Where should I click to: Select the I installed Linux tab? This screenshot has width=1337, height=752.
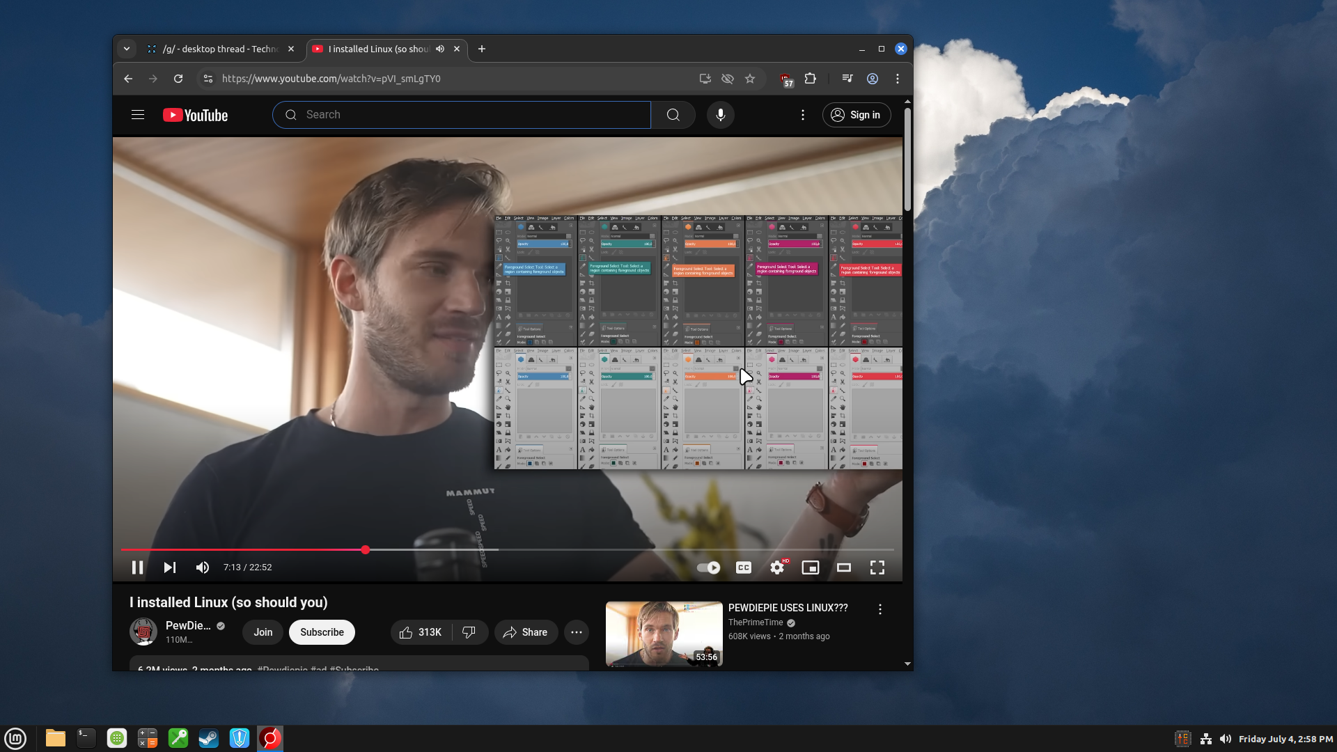point(379,49)
